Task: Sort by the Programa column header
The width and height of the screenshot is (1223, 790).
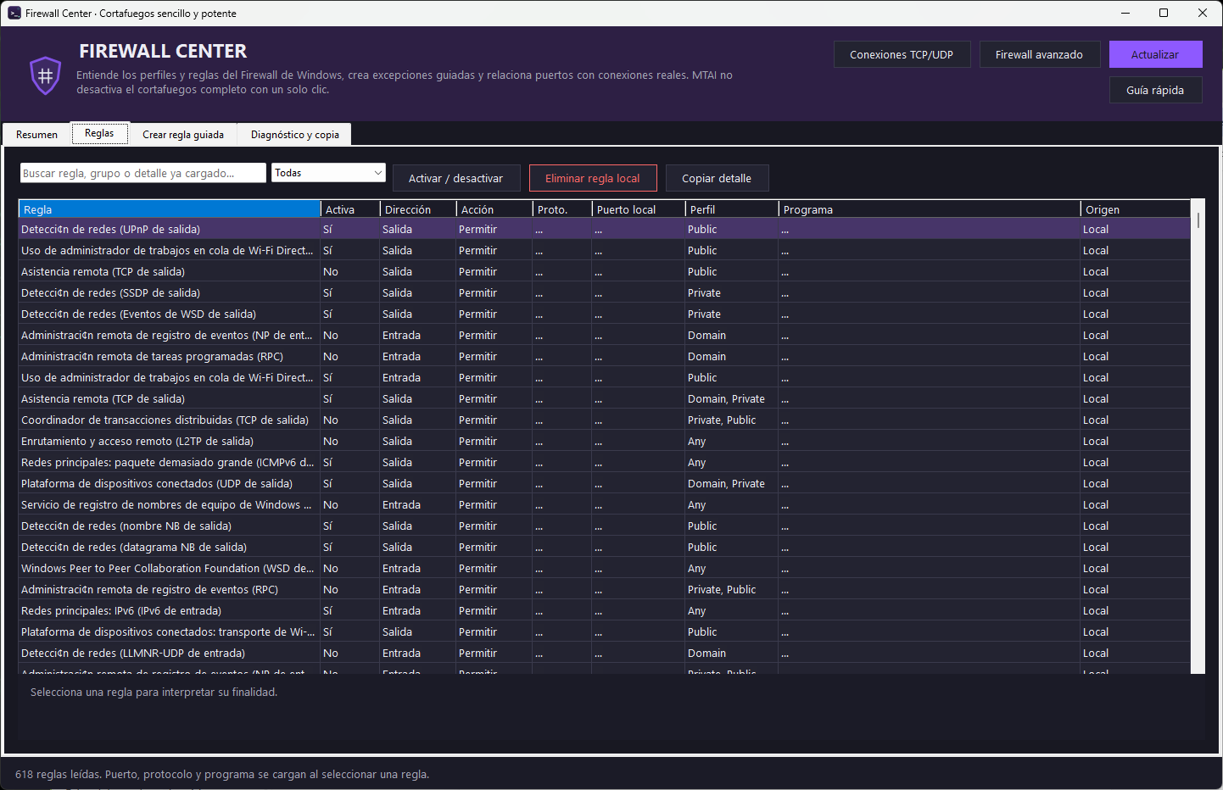Action: point(930,209)
